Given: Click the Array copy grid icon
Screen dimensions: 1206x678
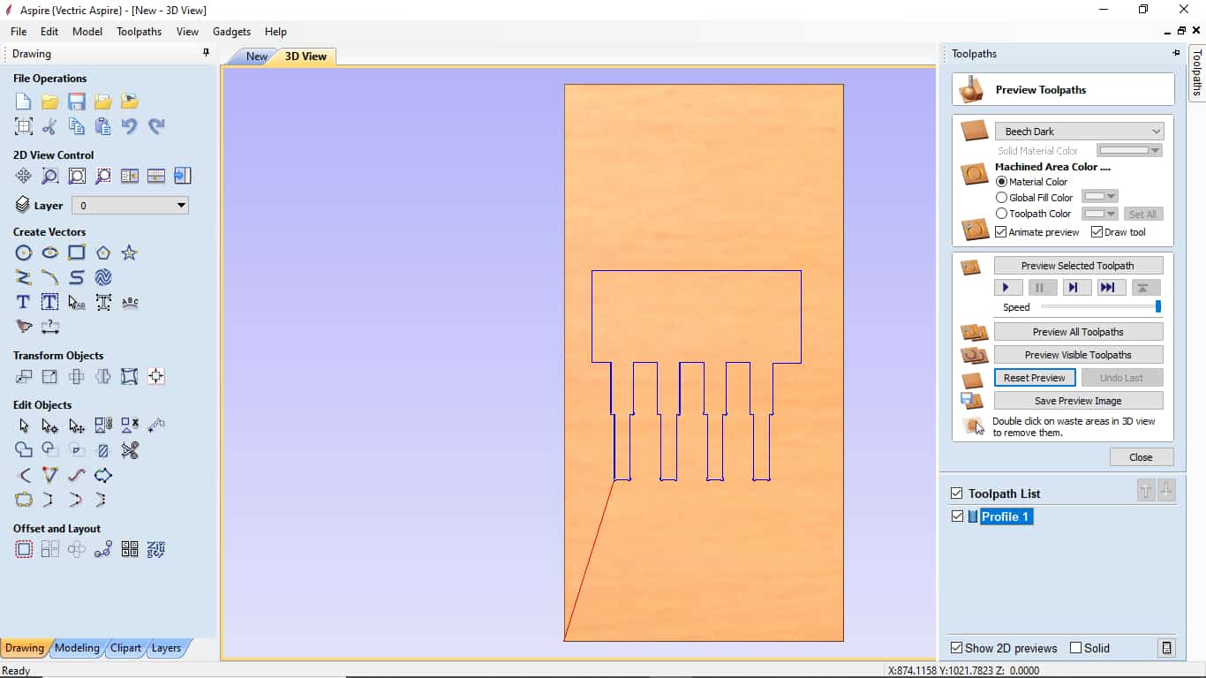Looking at the screenshot, I should 50,549.
